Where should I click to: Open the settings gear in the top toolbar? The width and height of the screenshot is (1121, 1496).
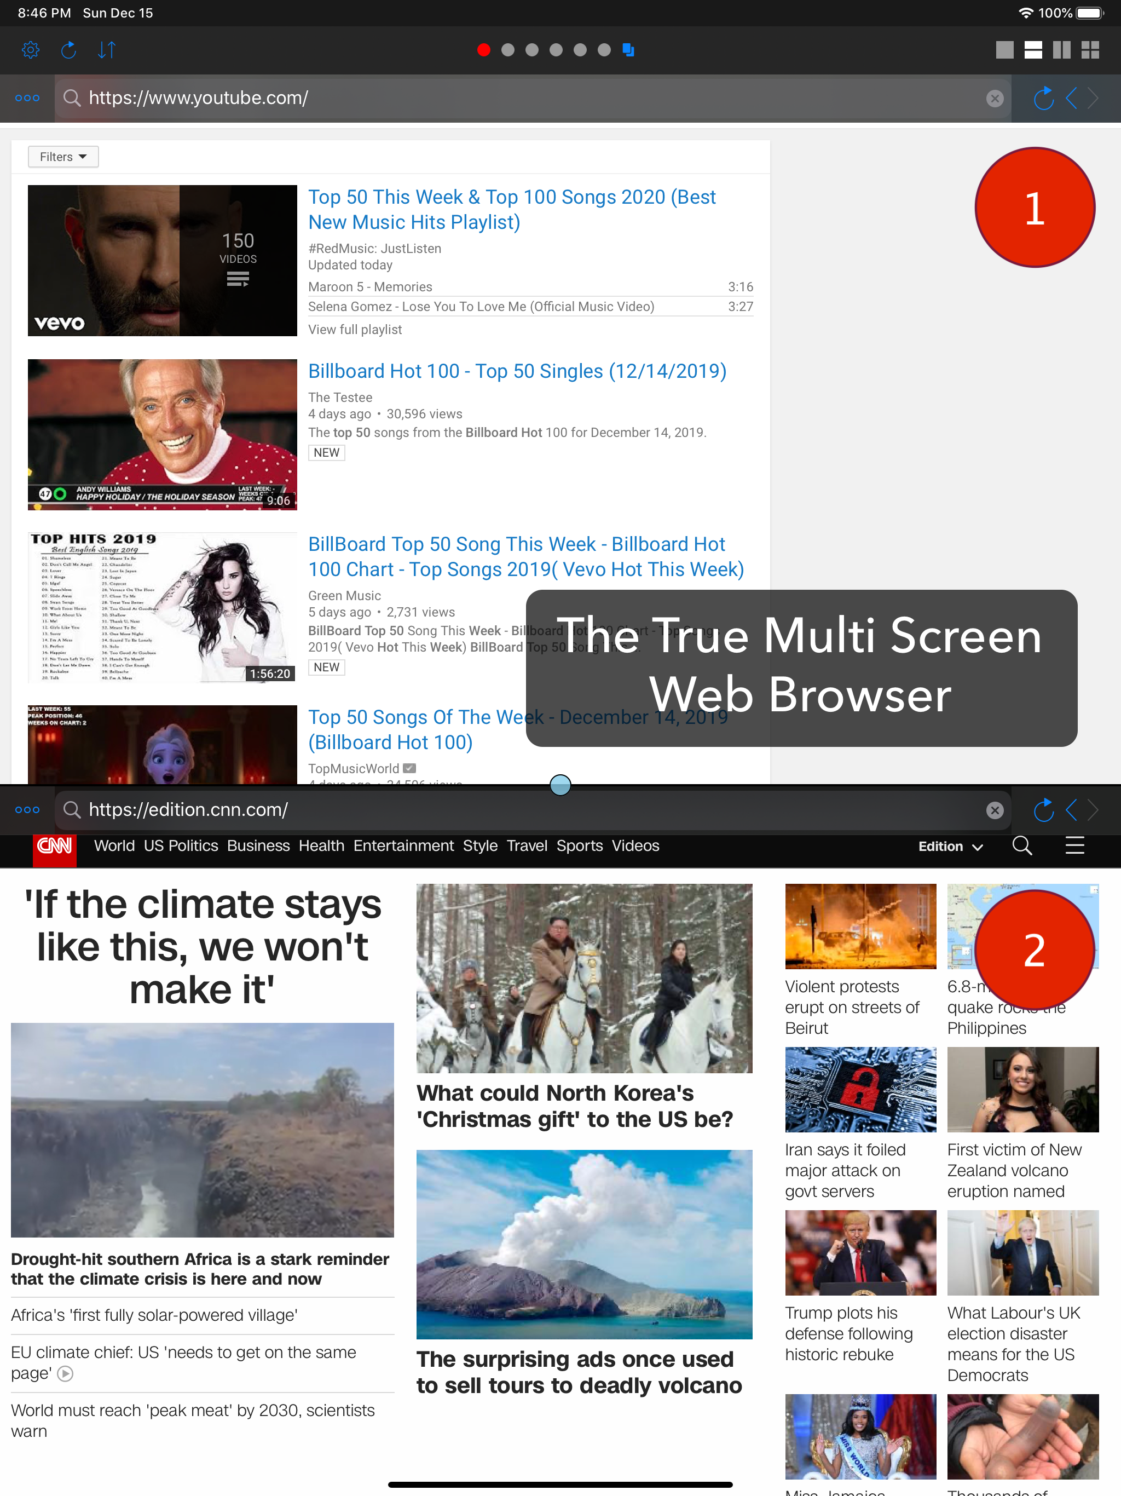tap(31, 50)
